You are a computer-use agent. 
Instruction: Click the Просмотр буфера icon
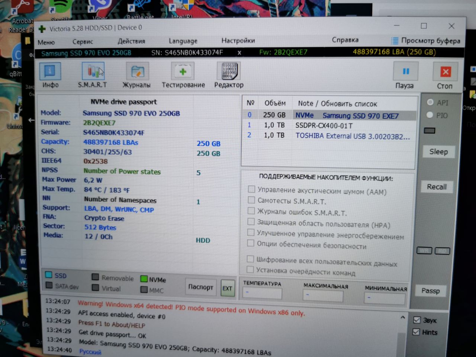pos(395,41)
